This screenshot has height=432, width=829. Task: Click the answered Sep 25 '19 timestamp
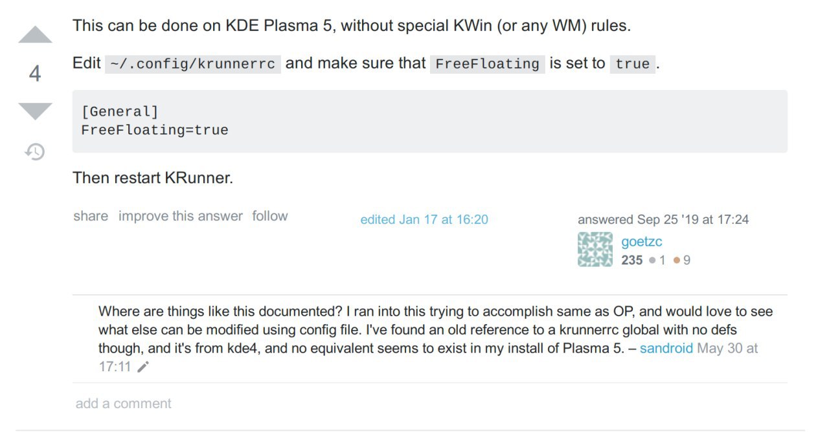663,220
